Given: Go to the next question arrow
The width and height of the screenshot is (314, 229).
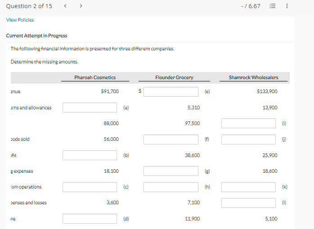Looking at the screenshot, I should point(81,6).
